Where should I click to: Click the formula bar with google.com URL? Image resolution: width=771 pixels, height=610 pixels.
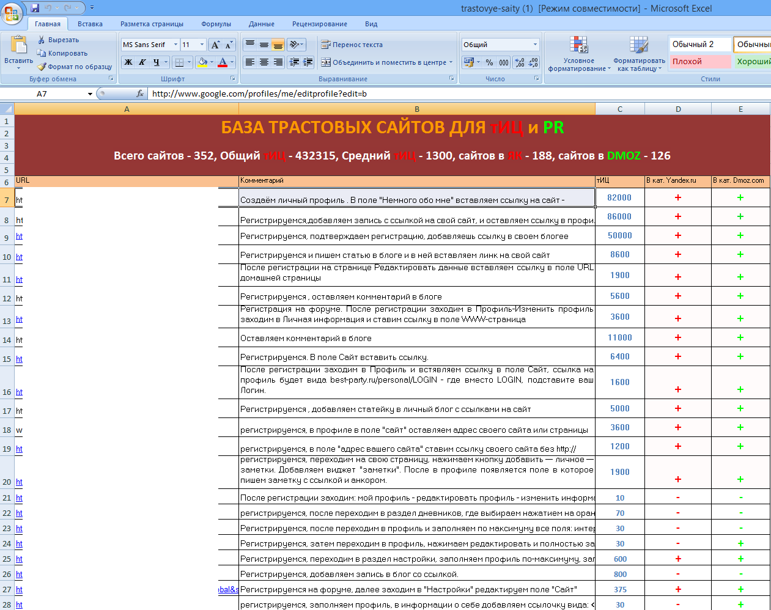tap(459, 94)
